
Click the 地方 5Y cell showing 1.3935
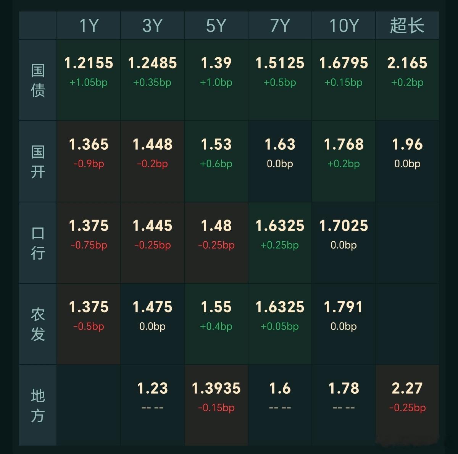coord(216,405)
